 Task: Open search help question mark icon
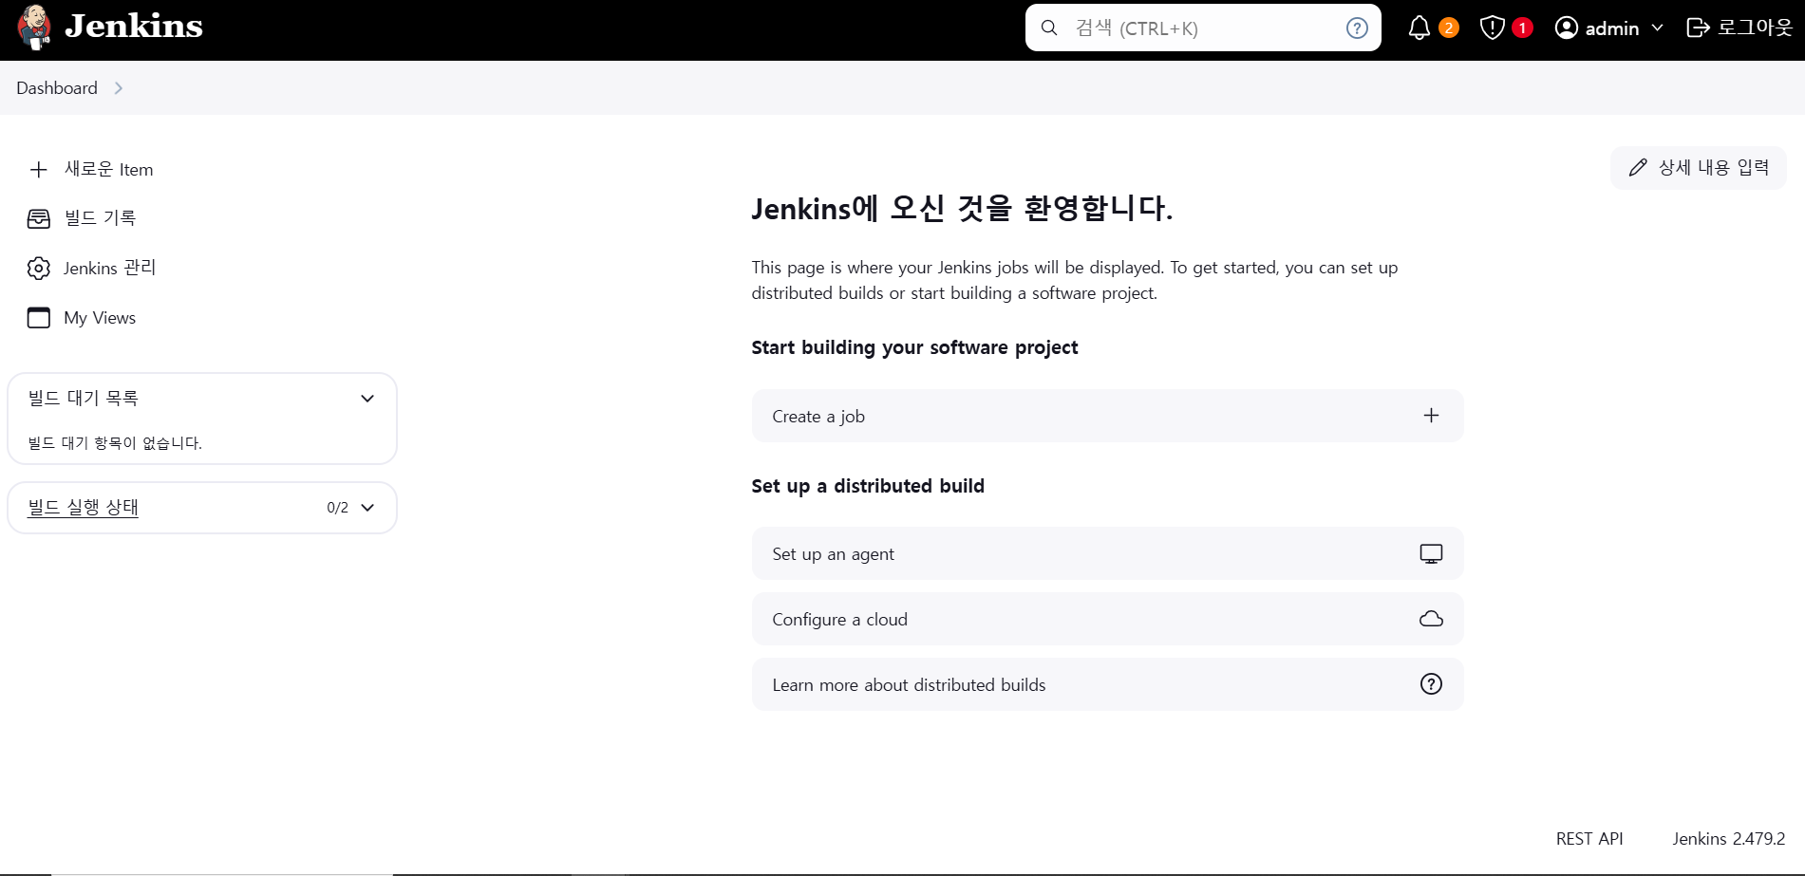click(x=1357, y=28)
